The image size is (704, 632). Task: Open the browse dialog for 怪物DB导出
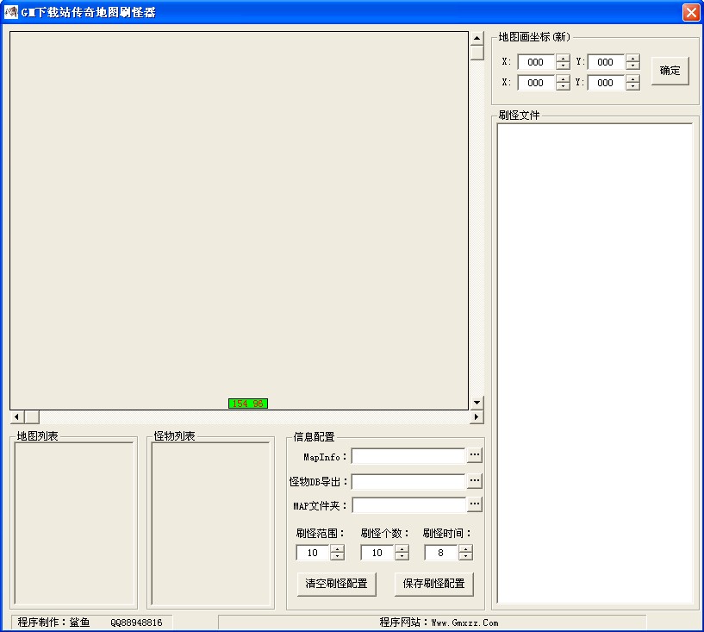tap(475, 481)
